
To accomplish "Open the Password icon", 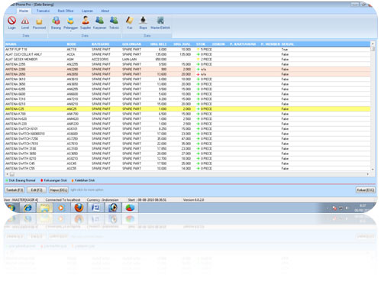I will click(x=39, y=23).
